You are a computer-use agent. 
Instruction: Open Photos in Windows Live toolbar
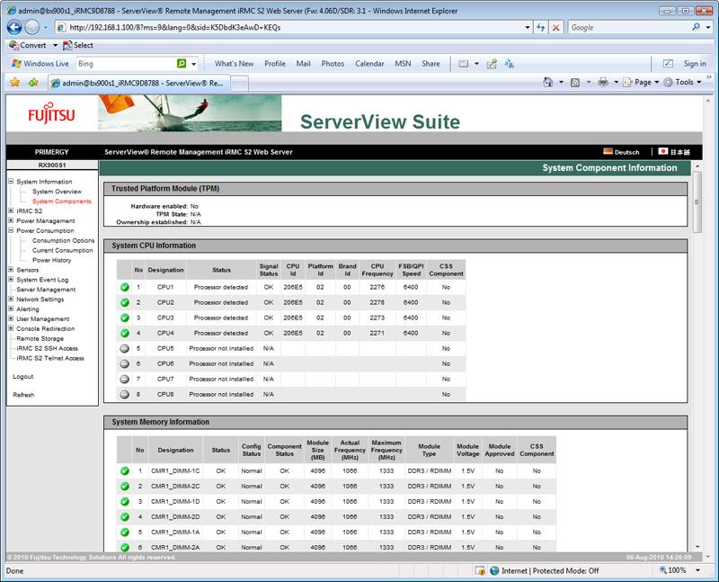coord(333,63)
